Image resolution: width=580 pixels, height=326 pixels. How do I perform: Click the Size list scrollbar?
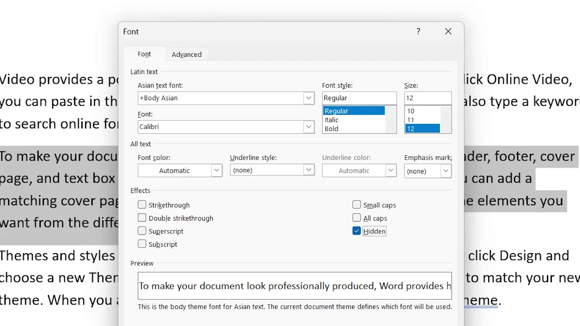point(446,120)
